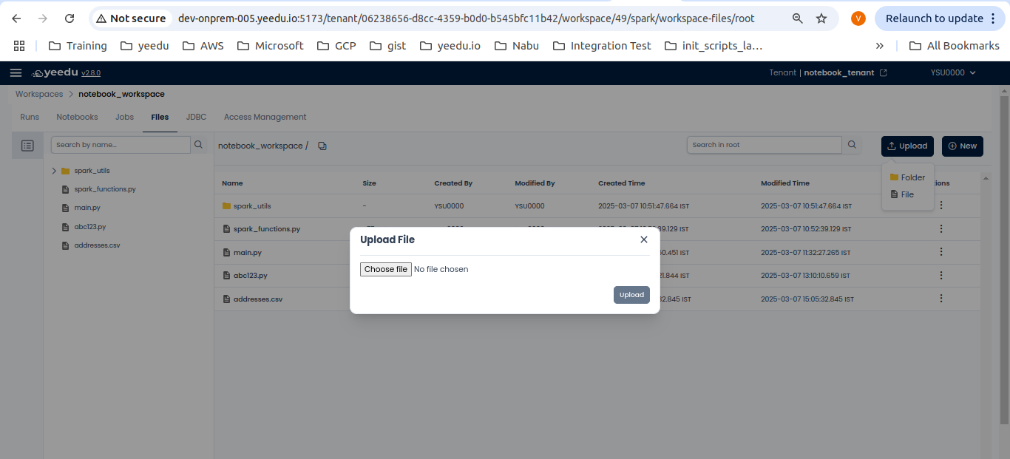
Task: Open actions menu for spark_functions.py row
Action: pyautogui.click(x=941, y=229)
